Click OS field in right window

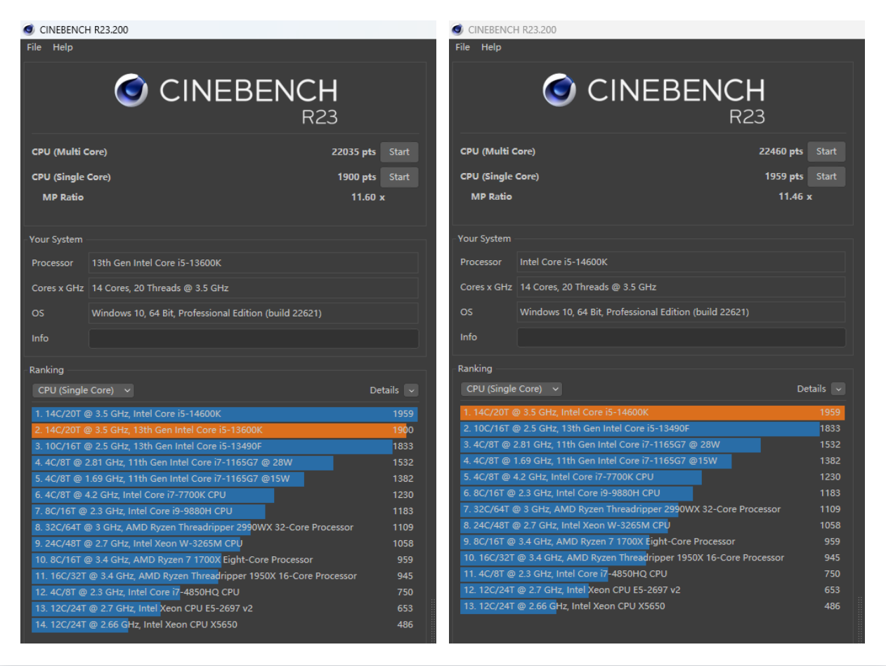point(682,312)
